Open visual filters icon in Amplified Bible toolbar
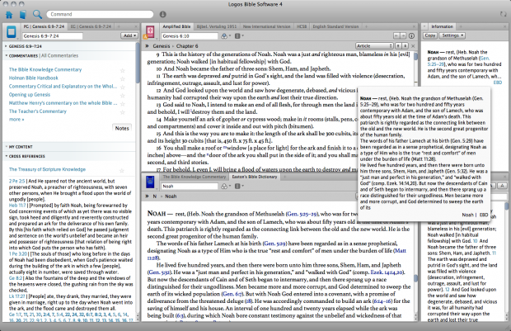 point(226,36)
